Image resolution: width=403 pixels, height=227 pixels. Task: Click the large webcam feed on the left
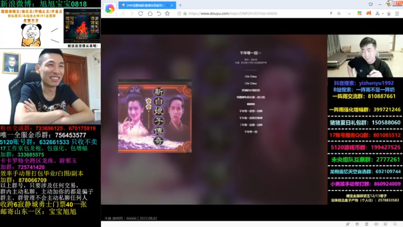point(50,86)
